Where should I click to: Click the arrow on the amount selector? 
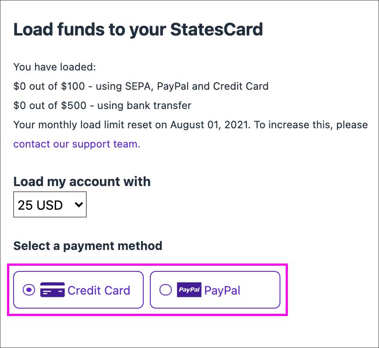pos(79,204)
